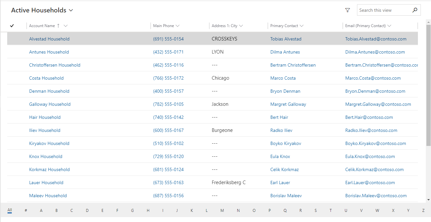Open the Lauer Household account
The width and height of the screenshot is (431, 222).
[x=46, y=182]
